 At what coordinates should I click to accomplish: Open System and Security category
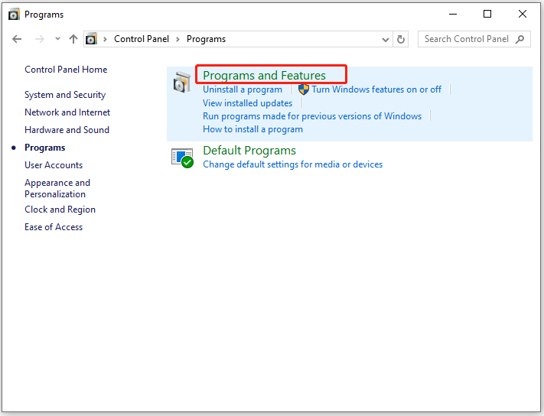pos(65,95)
